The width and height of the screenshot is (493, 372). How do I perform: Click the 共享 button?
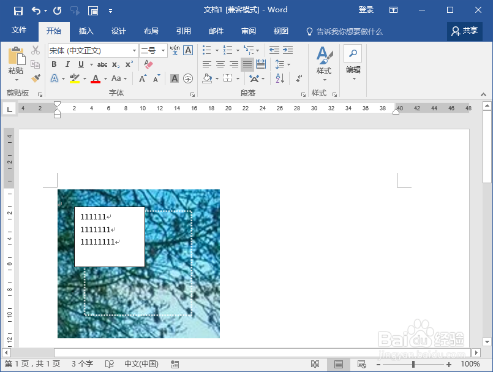click(x=464, y=31)
